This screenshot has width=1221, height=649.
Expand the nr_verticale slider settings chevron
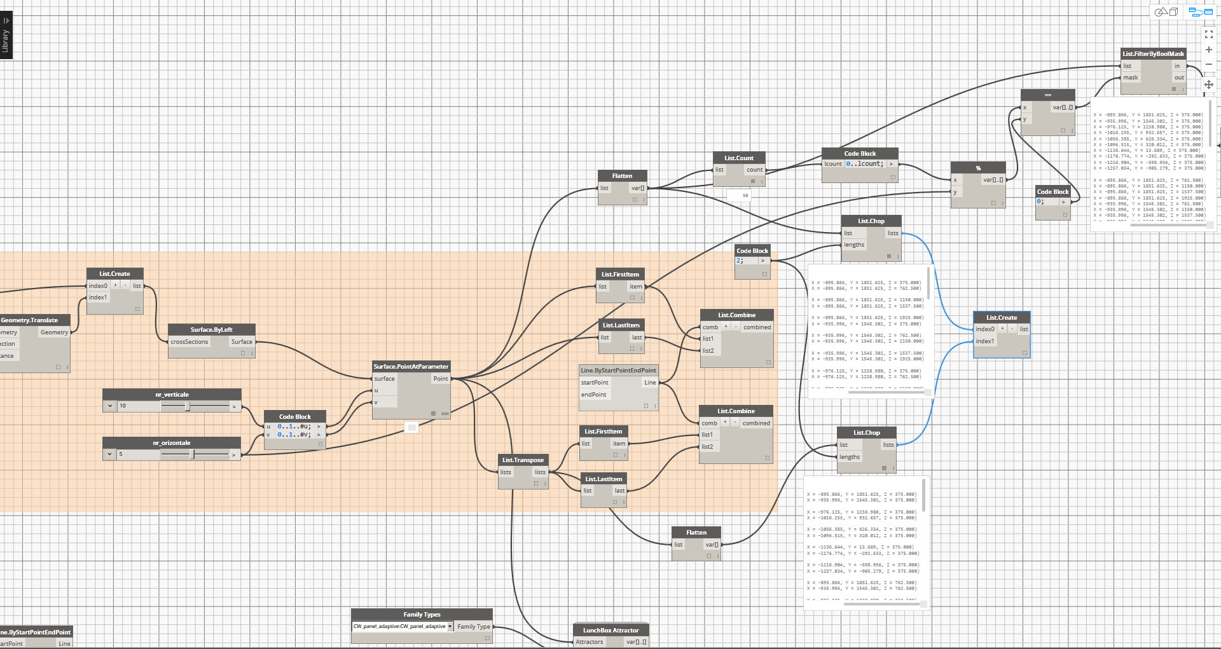point(110,406)
